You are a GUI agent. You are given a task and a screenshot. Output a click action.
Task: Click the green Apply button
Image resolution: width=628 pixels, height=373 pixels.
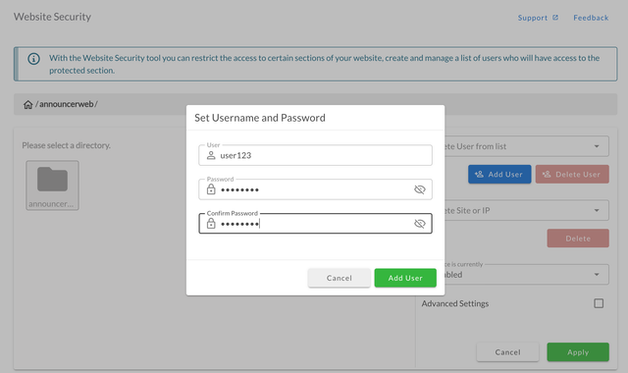[578, 352]
